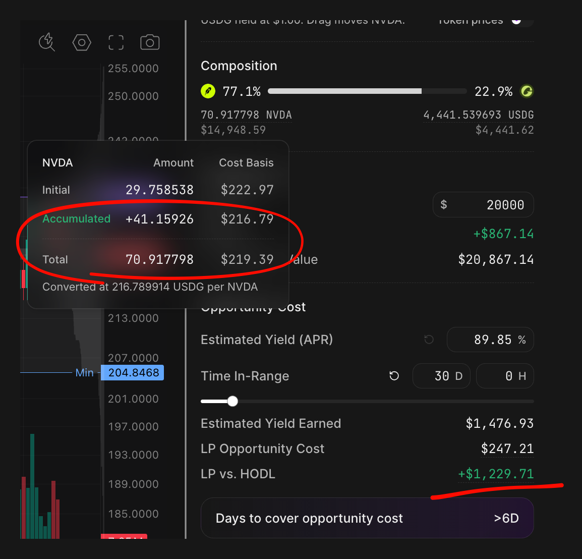Click the $14,948.59 NVDA value
This screenshot has width=582, height=559.
click(x=233, y=130)
